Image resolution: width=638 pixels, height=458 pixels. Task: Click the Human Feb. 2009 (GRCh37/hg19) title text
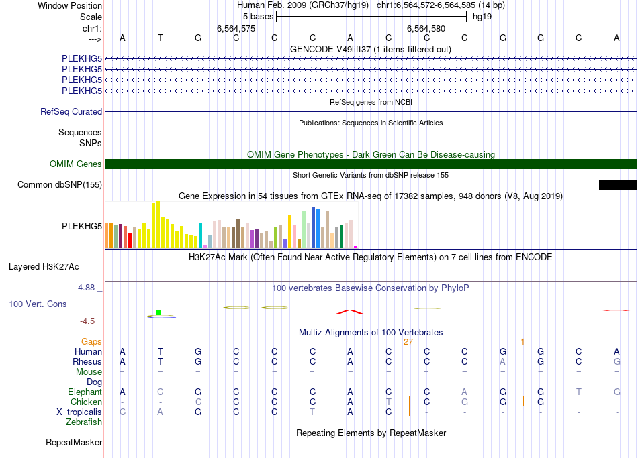(303, 5)
